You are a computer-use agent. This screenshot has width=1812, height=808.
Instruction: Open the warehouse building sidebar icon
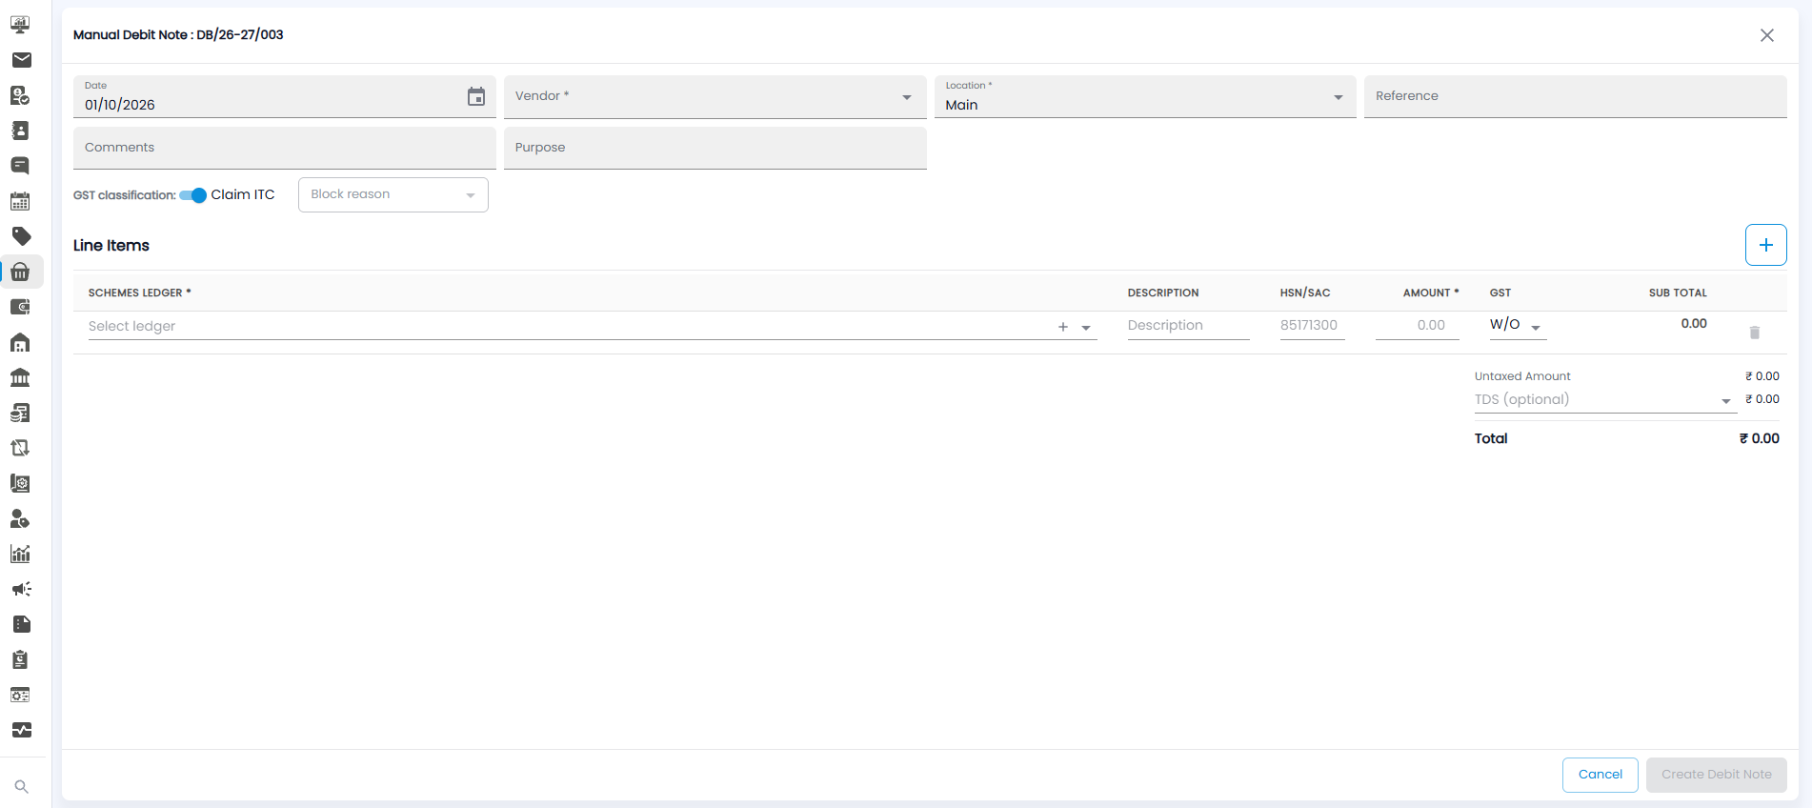[x=20, y=342]
